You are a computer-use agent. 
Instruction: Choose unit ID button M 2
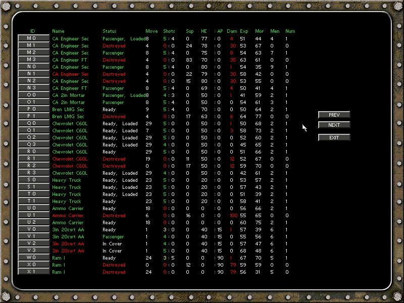tap(33, 53)
